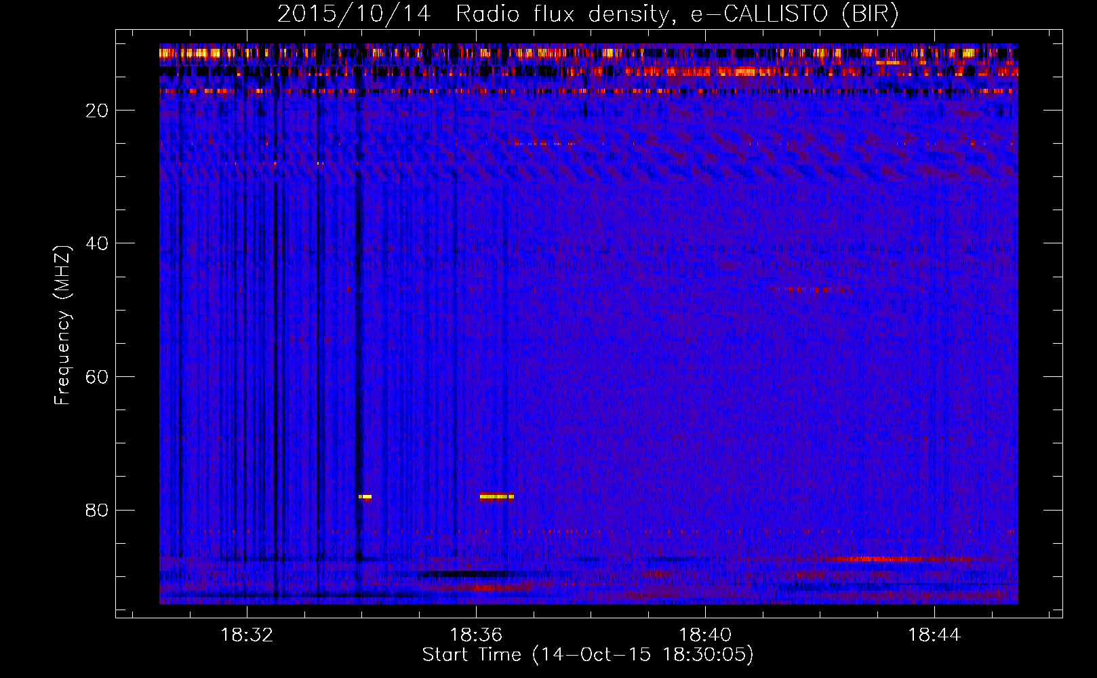This screenshot has height=678, width=1097.
Task: Click the 'Start Time (14-Oct-15 18:30:05)' label
Action: pyautogui.click(x=588, y=655)
